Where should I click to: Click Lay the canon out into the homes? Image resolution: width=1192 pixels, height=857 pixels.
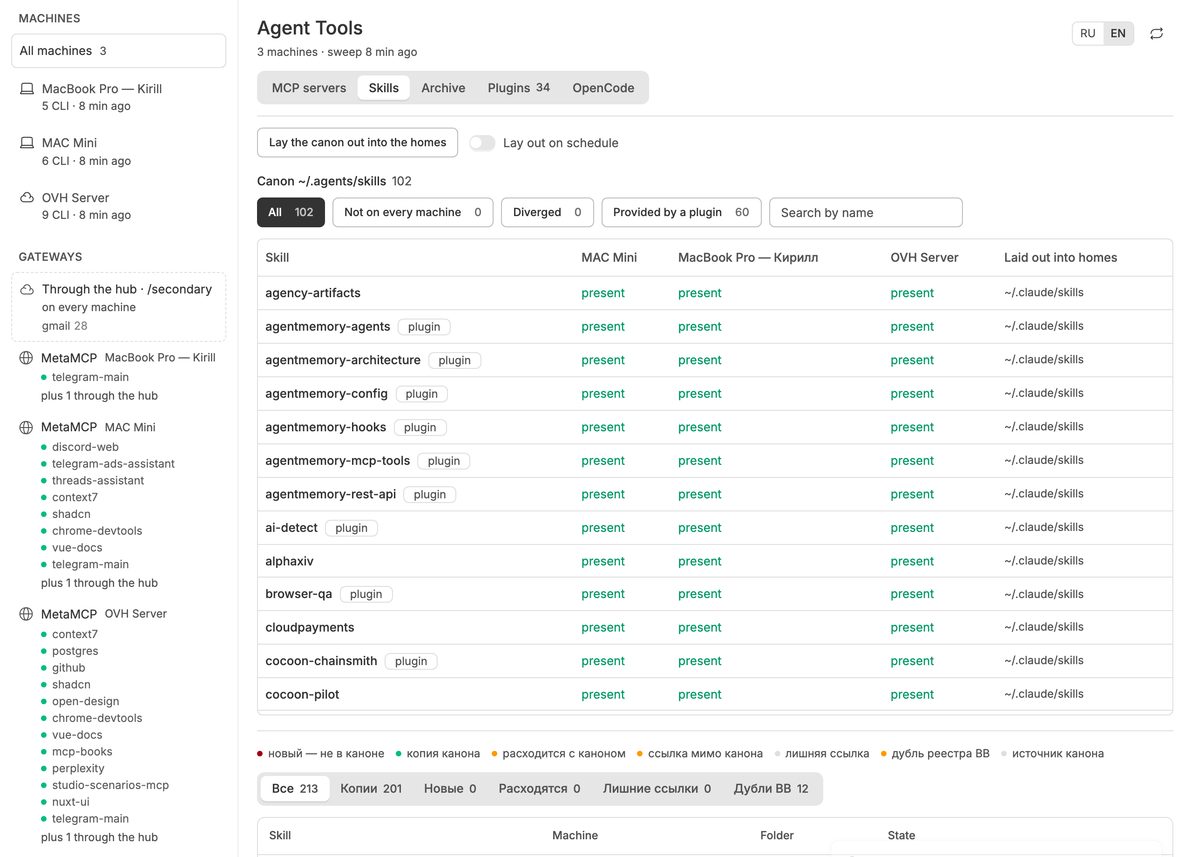[x=358, y=143]
